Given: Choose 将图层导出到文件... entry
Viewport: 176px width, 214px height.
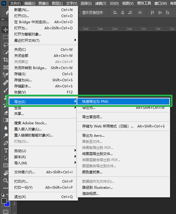Looking at the screenshot, I should [x=123, y=154].
